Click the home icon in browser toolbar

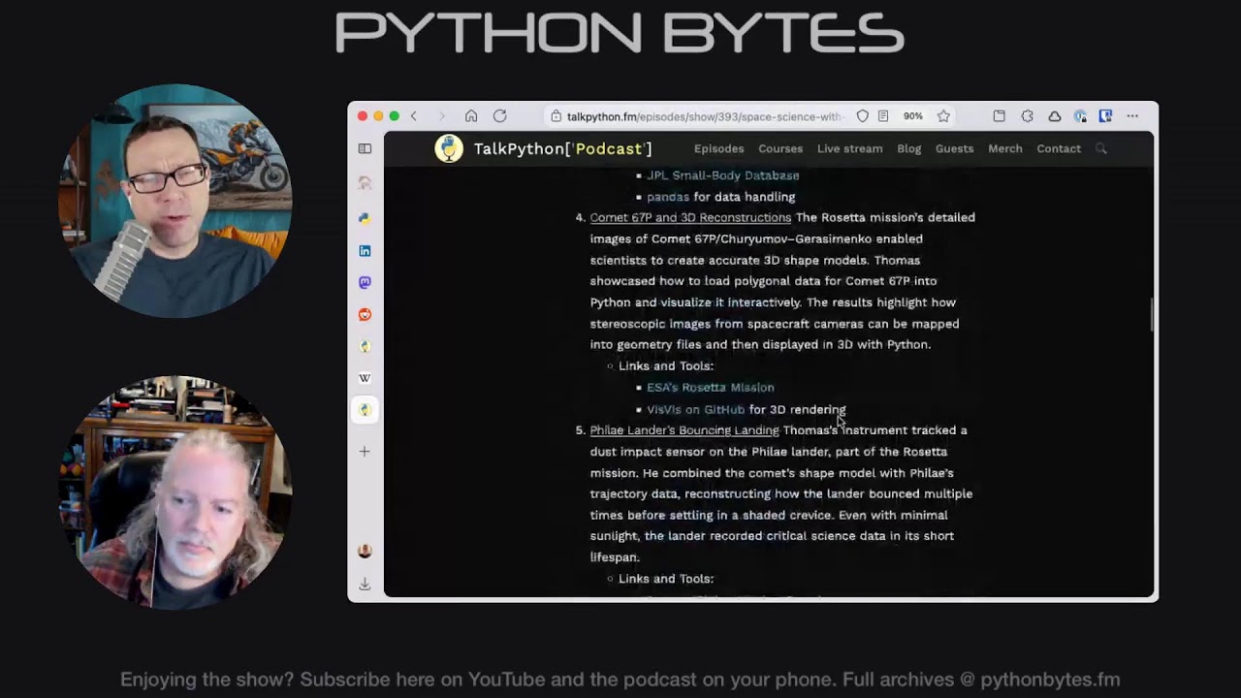pos(471,115)
